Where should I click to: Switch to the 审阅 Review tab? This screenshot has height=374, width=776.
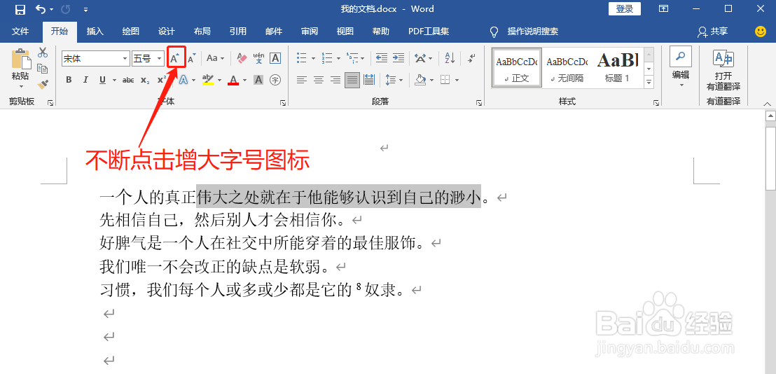click(x=310, y=32)
